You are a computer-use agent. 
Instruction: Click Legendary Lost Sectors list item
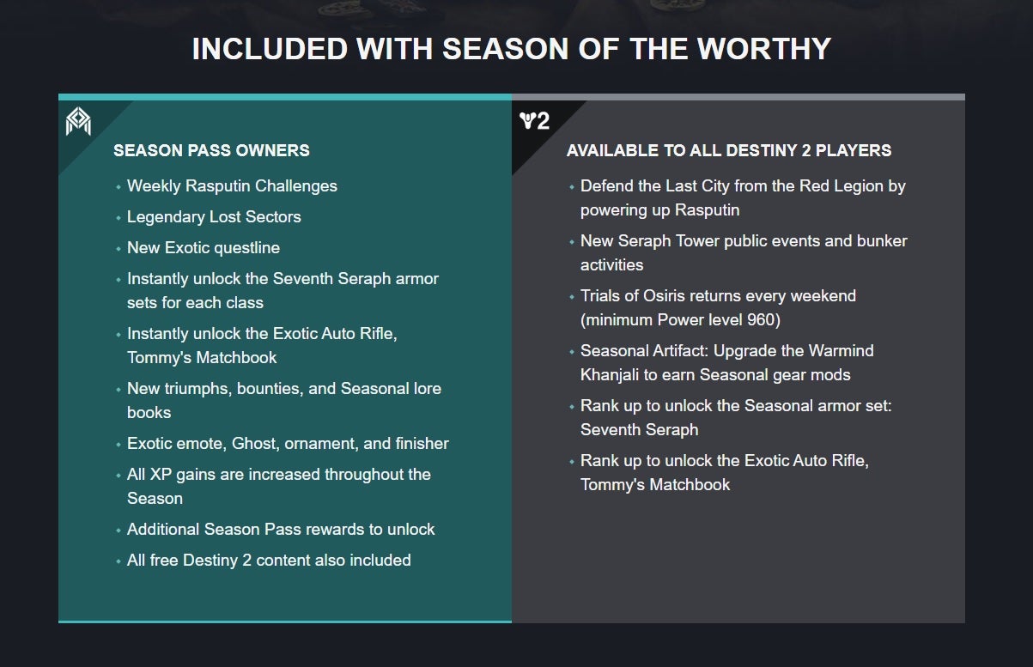coord(214,216)
